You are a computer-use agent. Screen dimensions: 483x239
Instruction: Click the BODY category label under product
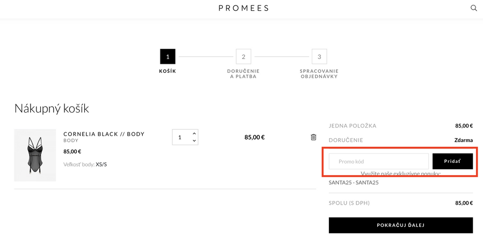(x=71, y=141)
